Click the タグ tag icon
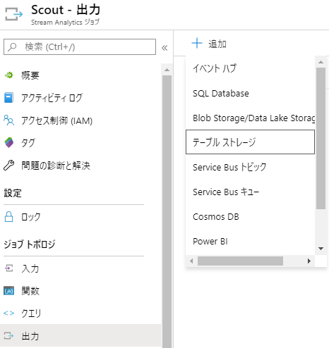Viewport: 329px width, 348px height. click(x=9, y=142)
